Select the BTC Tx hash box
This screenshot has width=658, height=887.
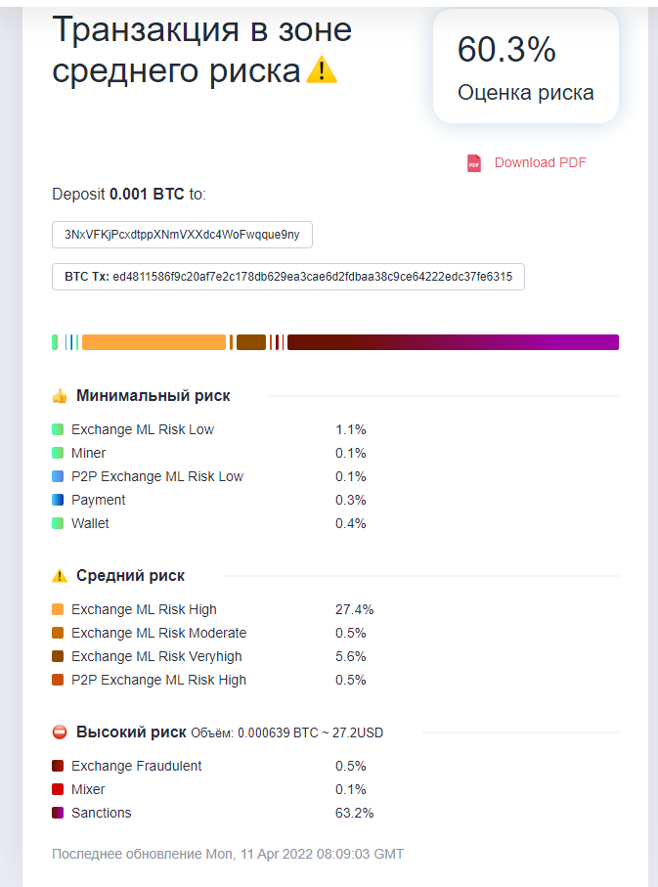(288, 277)
